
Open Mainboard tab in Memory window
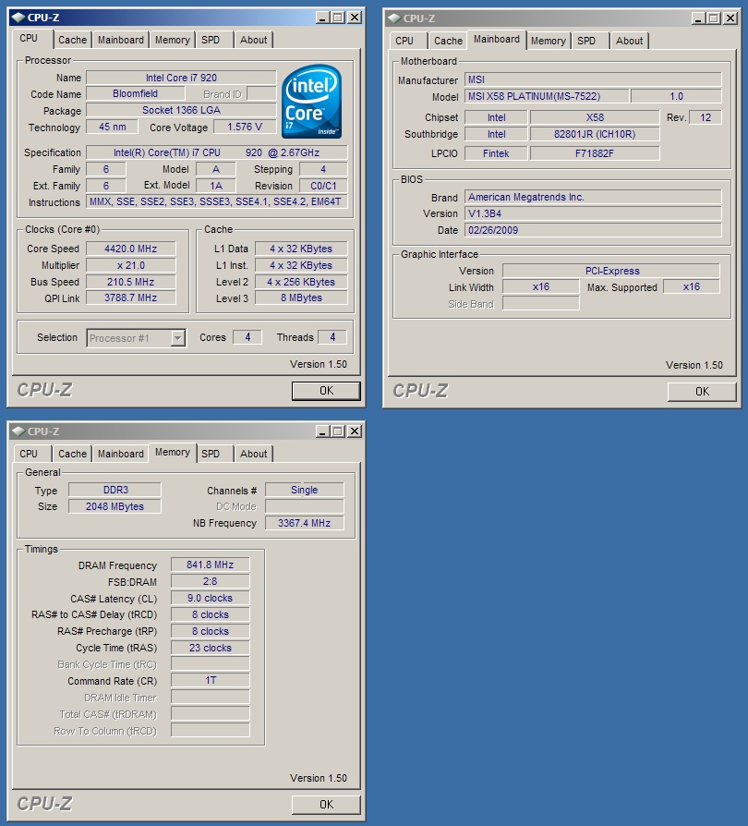(121, 454)
